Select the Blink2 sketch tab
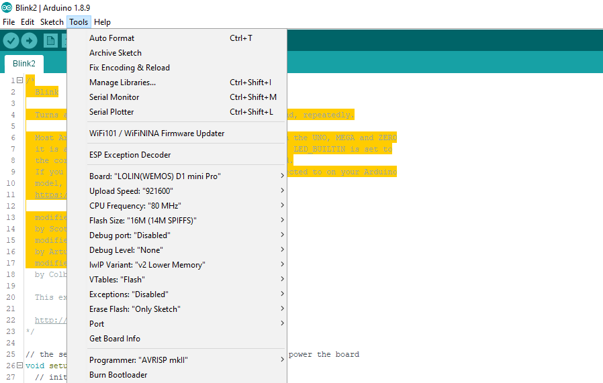This screenshot has height=383, width=603. pos(24,63)
